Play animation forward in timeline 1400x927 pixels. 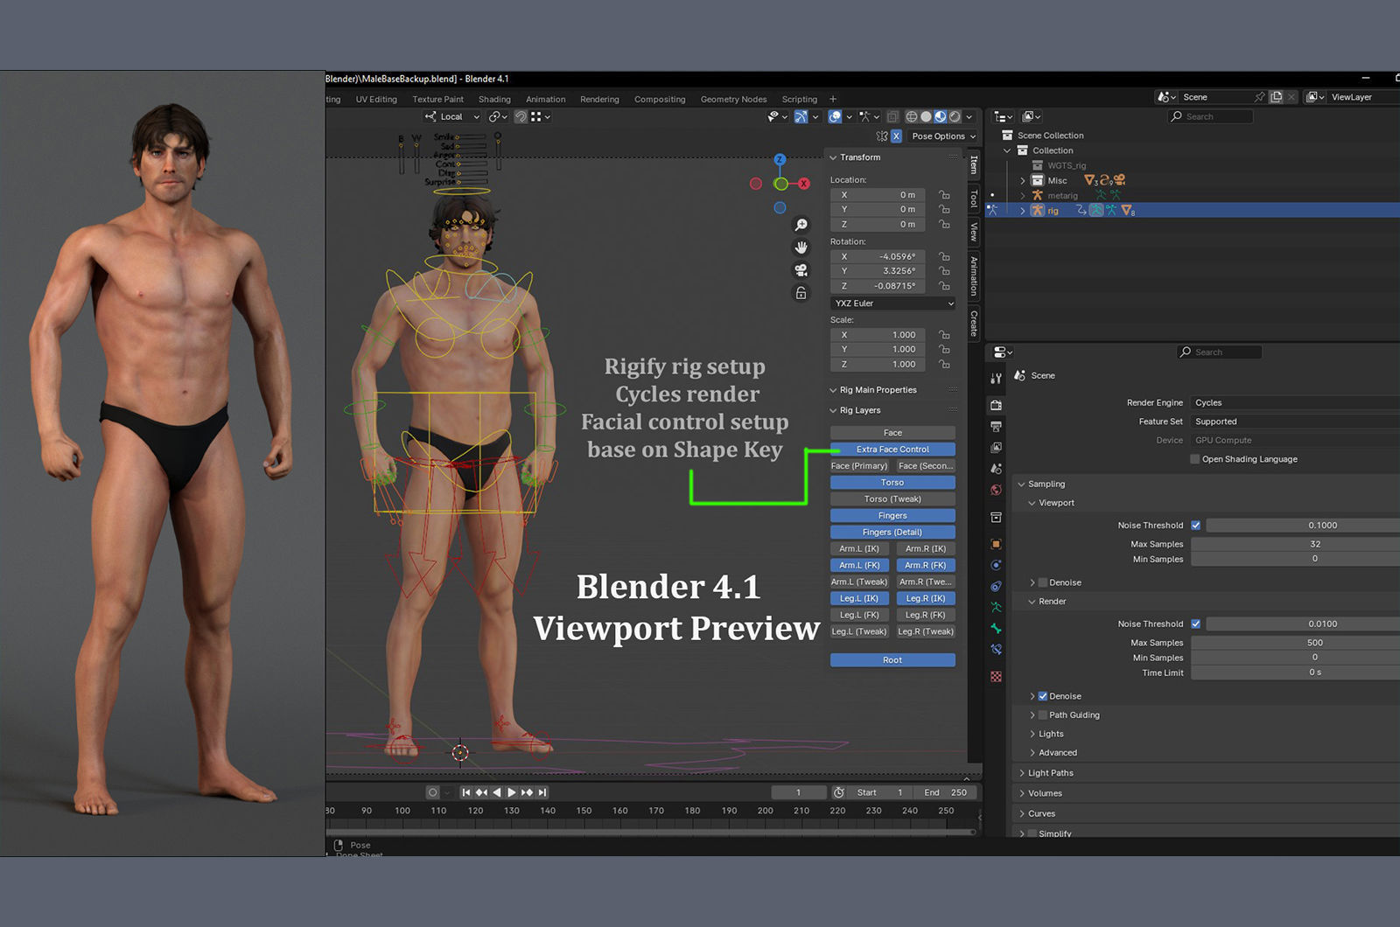[x=512, y=792]
